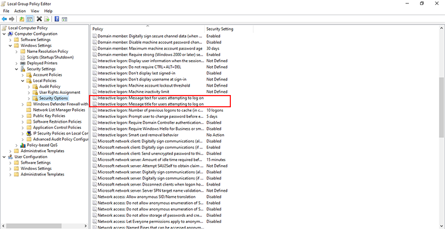
Task: Click icon beside 'Do not require CTRL+ALT+DEL' policy
Action: (95, 67)
